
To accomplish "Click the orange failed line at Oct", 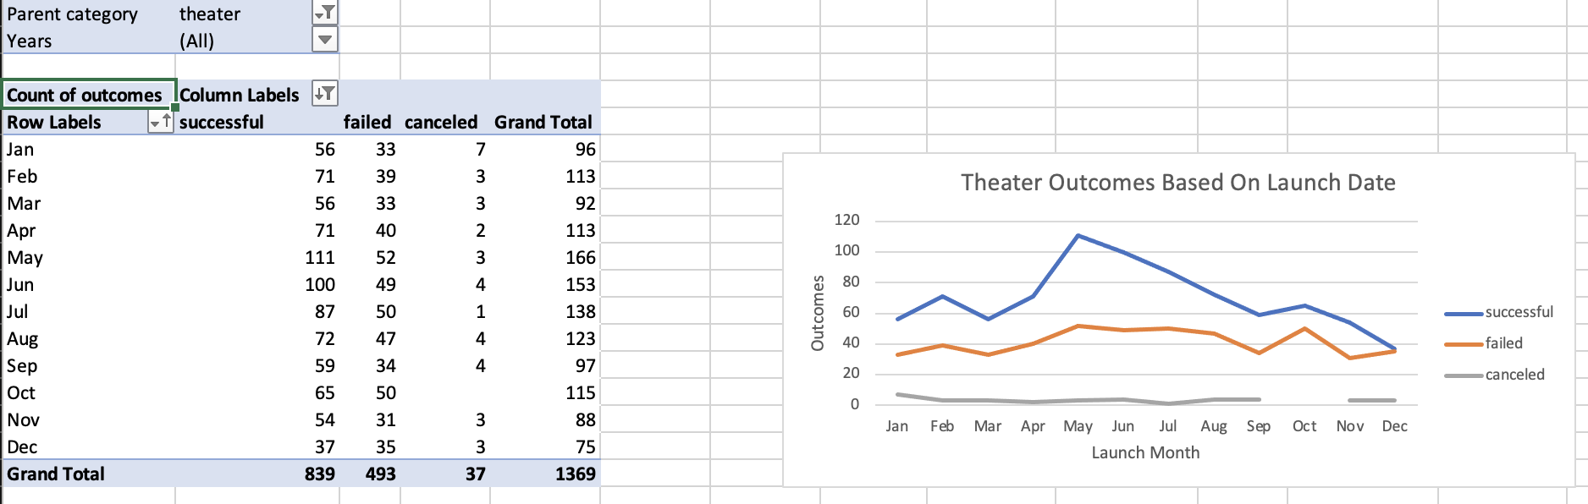I will [1304, 328].
